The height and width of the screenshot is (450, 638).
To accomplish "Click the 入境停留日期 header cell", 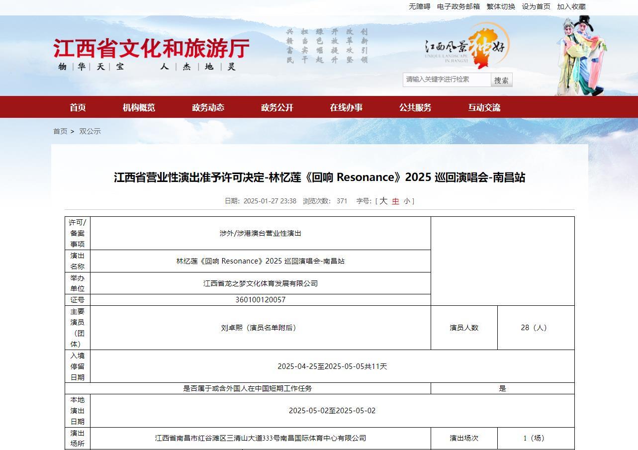I will 77,366.
